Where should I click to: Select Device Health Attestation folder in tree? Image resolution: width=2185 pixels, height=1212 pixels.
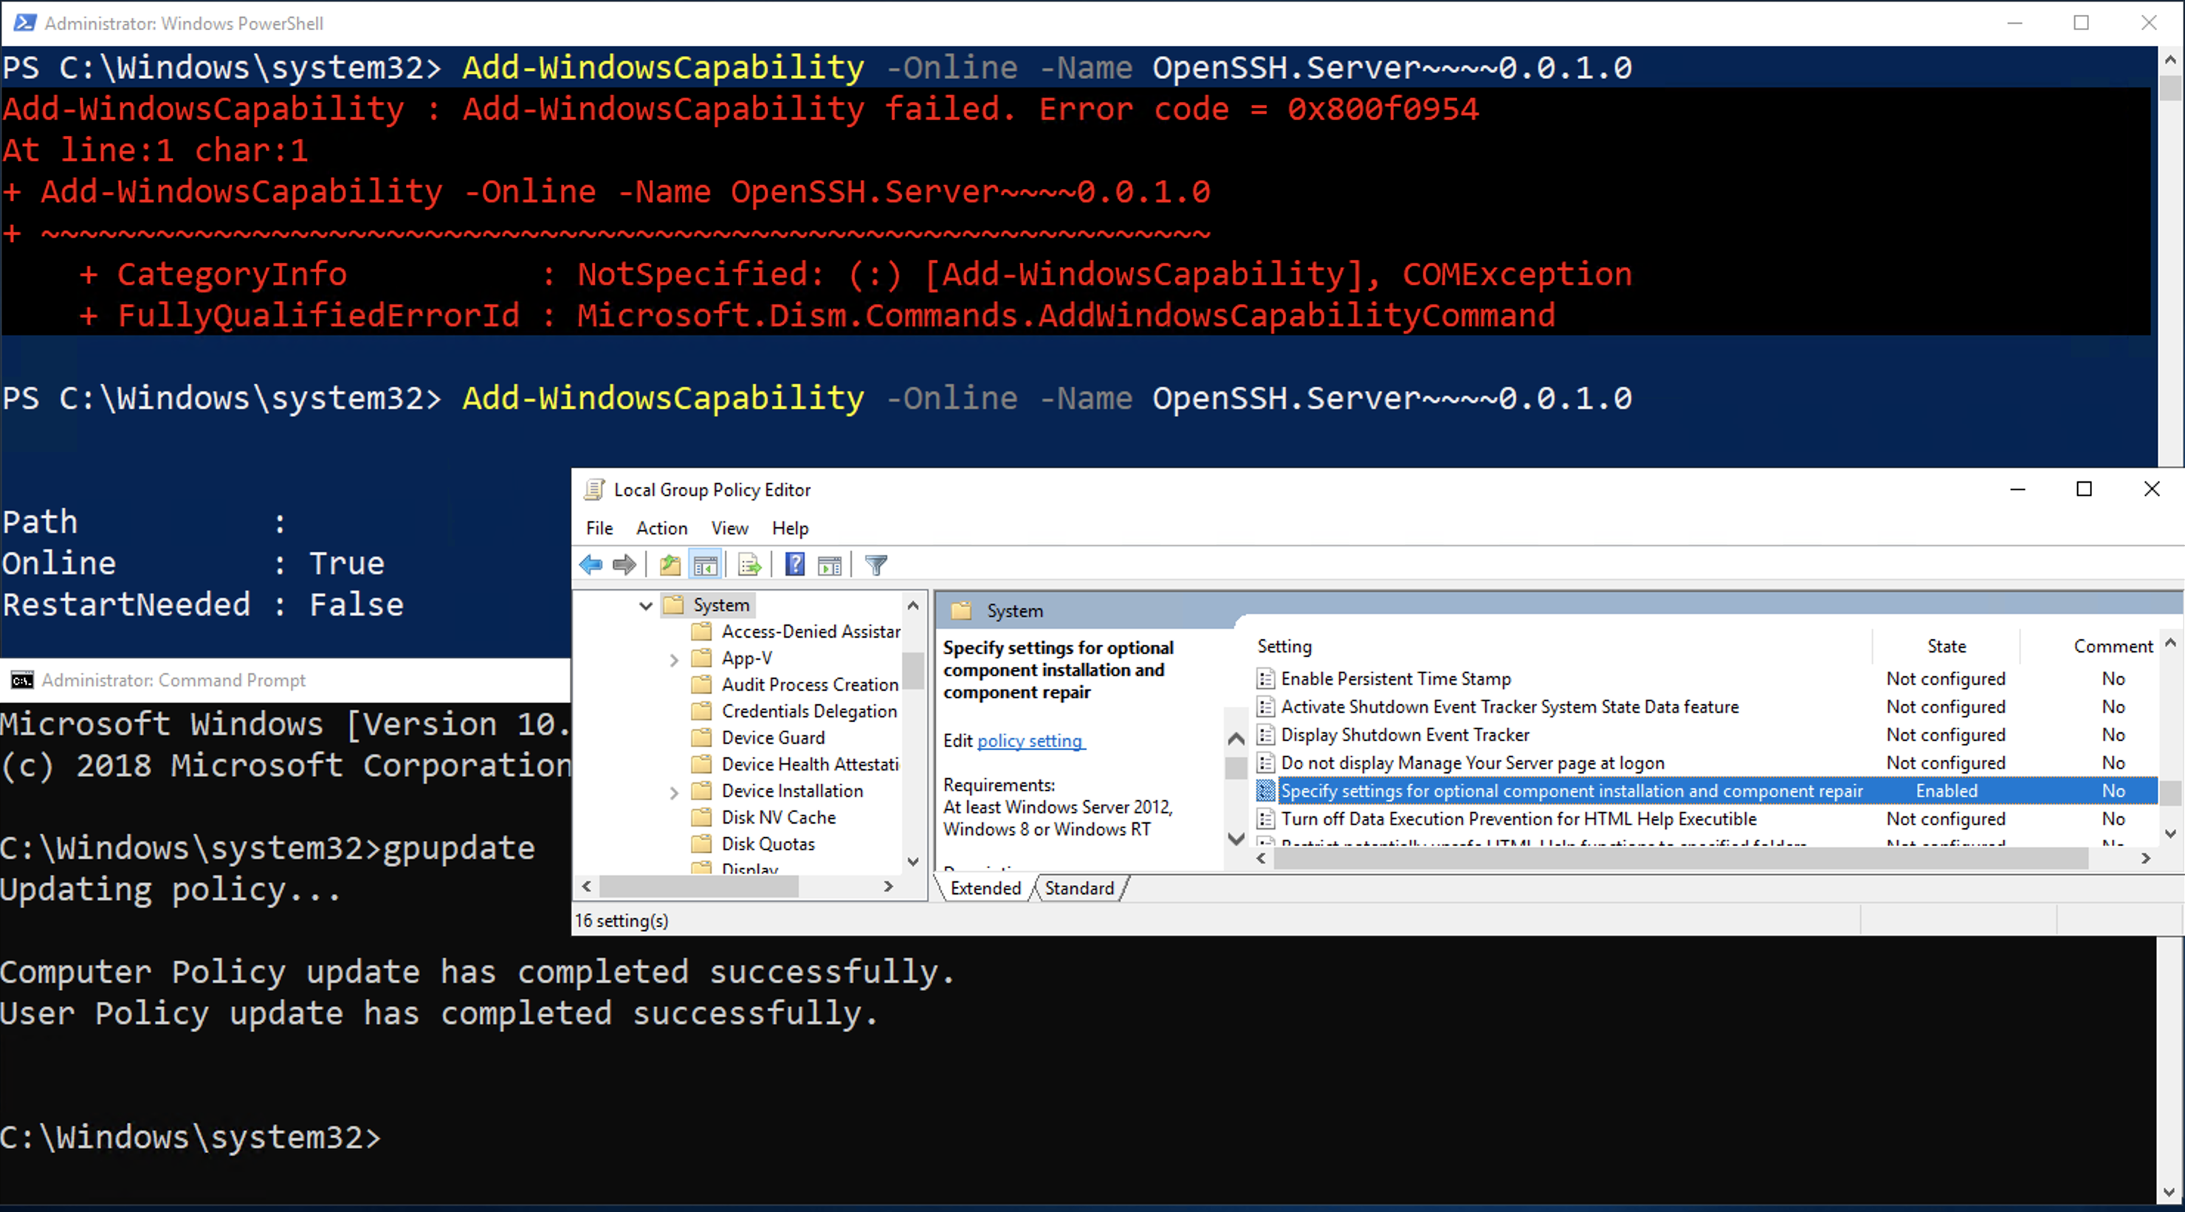810,765
